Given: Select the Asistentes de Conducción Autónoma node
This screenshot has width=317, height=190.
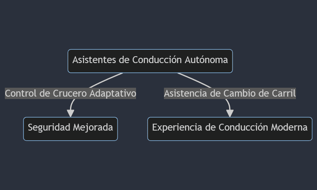Looking at the screenshot, I should click(x=150, y=61).
